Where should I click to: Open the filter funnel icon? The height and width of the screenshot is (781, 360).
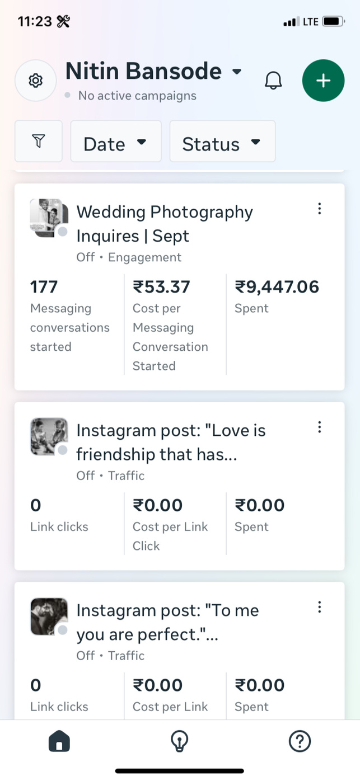(38, 142)
